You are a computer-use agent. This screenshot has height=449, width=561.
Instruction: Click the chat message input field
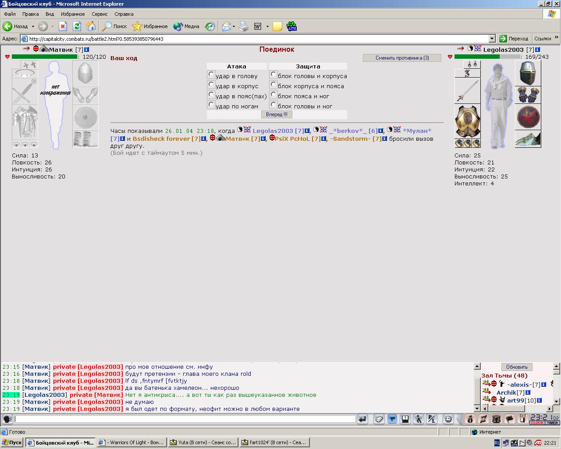tap(185, 419)
